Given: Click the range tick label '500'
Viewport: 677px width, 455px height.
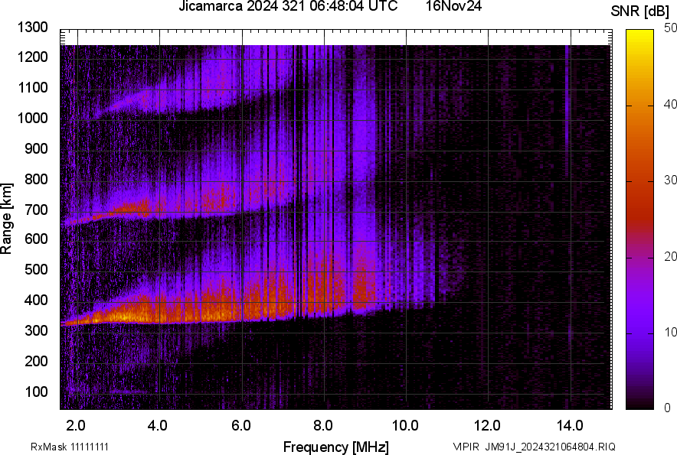Looking at the screenshot, I should click(36, 269).
